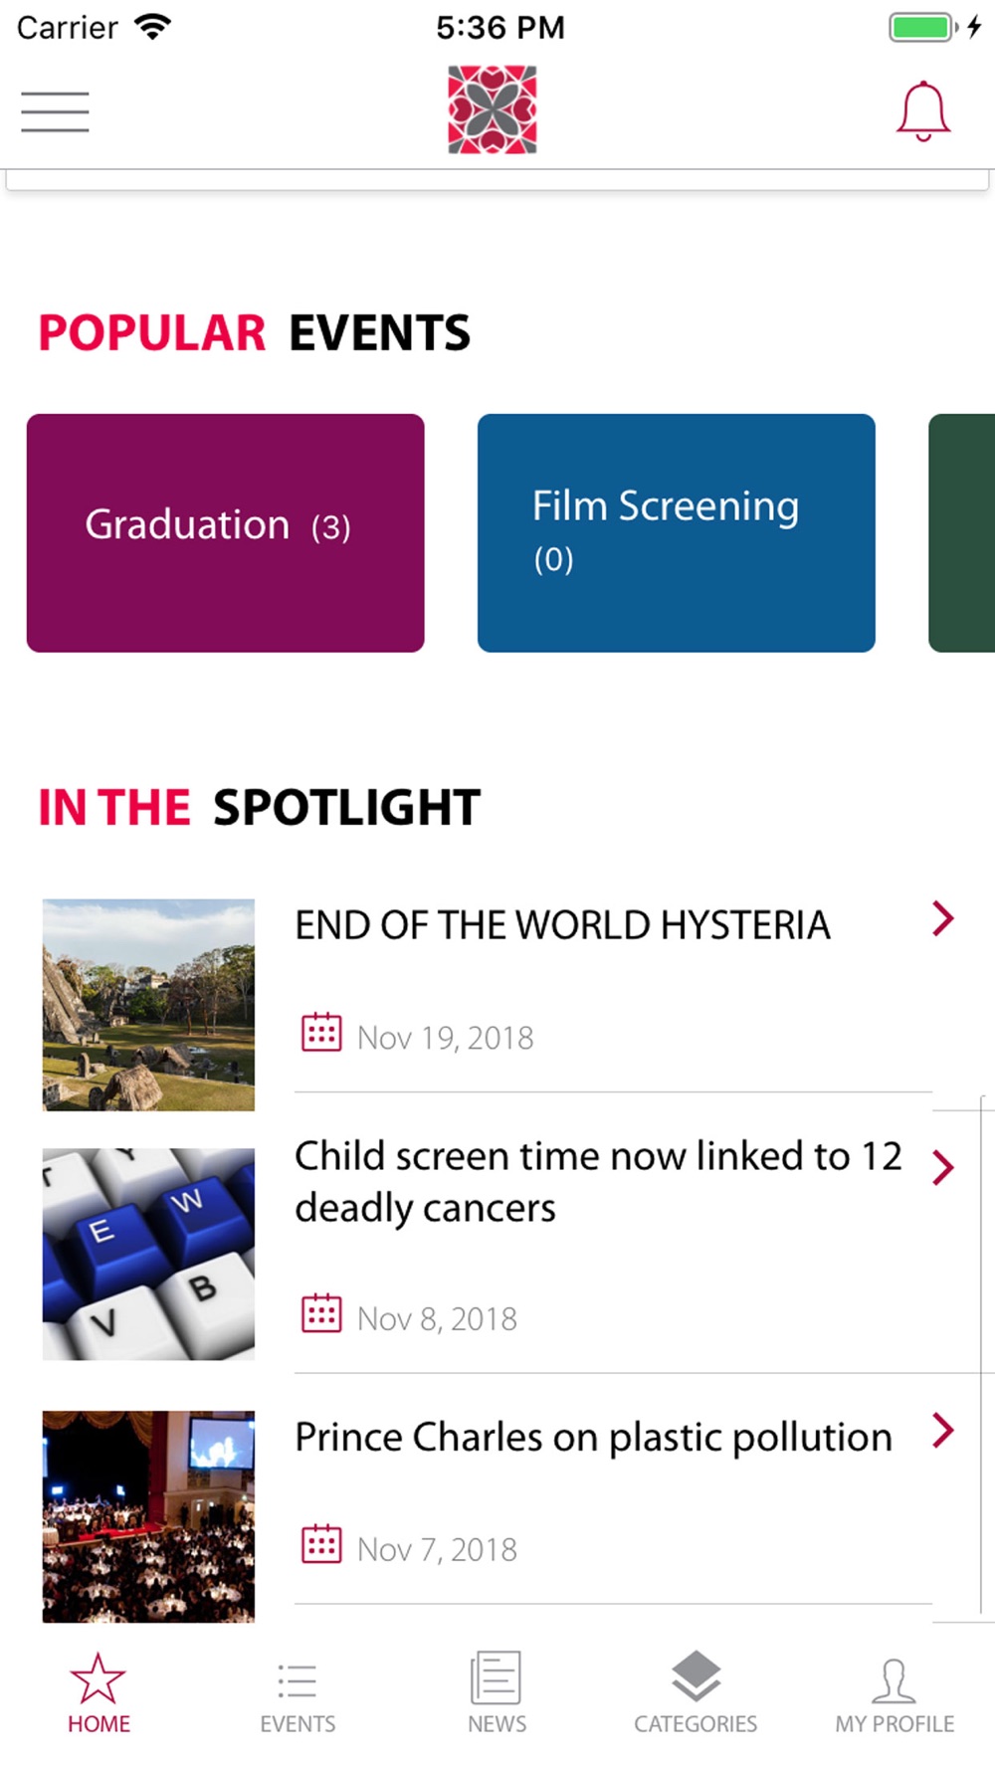Viewport: 995px width, 1769px height.
Task: Tap the Categories layers icon
Action: tap(696, 1676)
